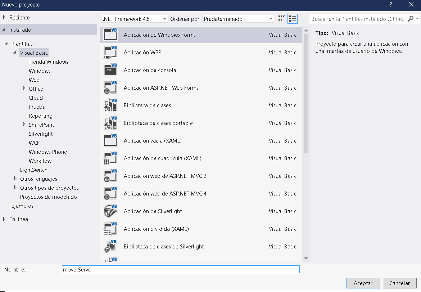Viewport: 421px width, 292px height.
Task: Select the Prueba template category
Action: tap(37, 107)
